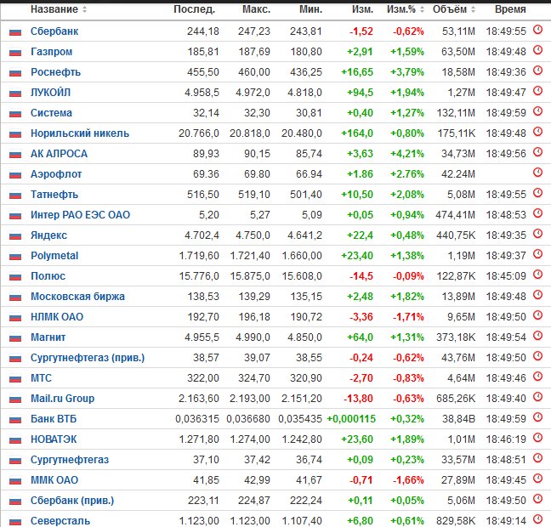Select the volume 38,84B for Банк ВТБ
This screenshot has height=527, width=551.
(458, 419)
